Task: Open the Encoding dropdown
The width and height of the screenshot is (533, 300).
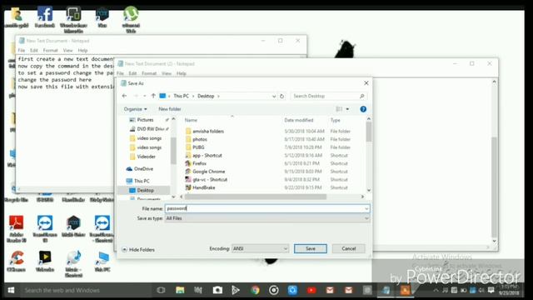Action: pos(260,248)
